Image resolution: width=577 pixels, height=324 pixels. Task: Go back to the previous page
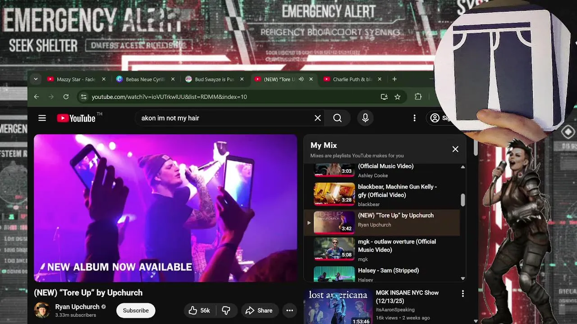pyautogui.click(x=37, y=97)
